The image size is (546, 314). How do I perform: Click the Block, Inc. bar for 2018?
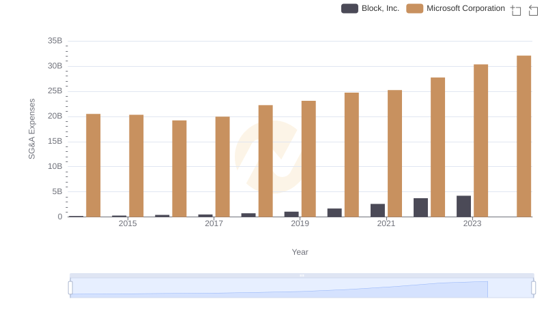tap(248, 215)
